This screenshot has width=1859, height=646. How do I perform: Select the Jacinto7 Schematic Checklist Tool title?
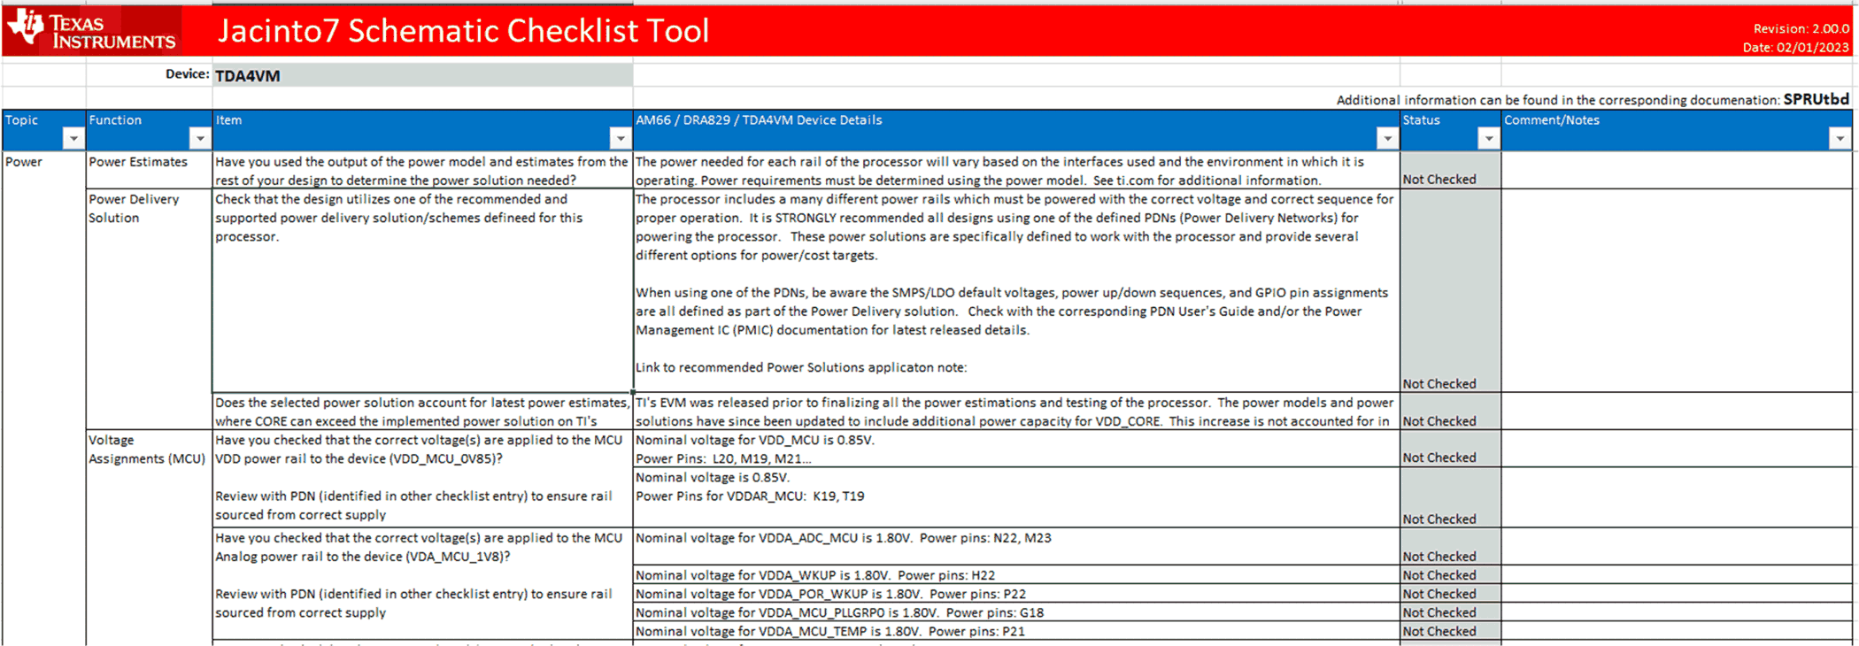tap(463, 31)
